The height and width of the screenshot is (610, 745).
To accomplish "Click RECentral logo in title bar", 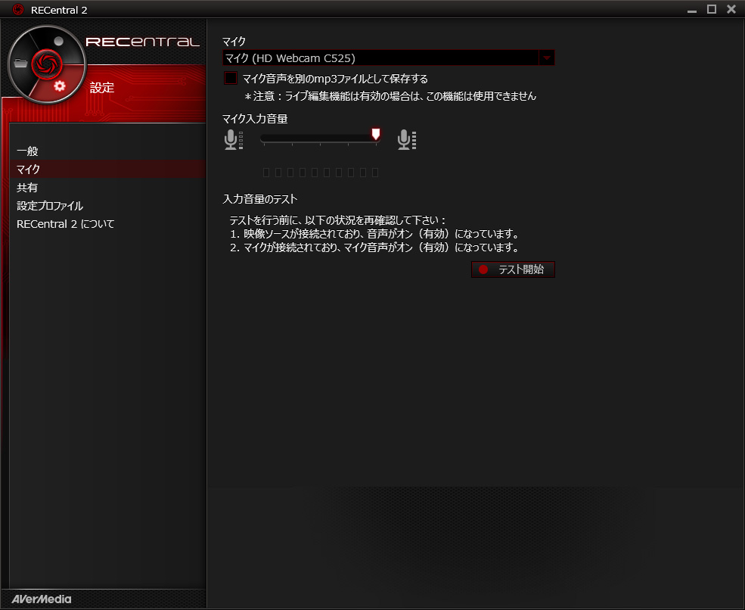I will (x=18, y=10).
